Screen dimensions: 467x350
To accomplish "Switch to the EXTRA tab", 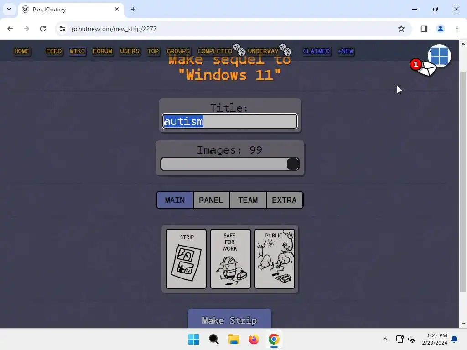I will coord(285,200).
